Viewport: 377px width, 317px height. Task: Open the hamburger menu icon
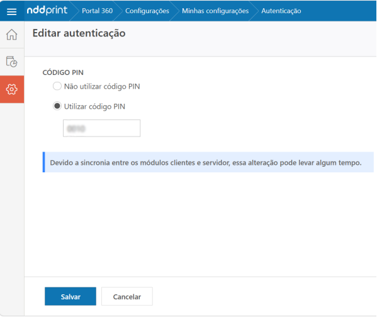[x=11, y=11]
